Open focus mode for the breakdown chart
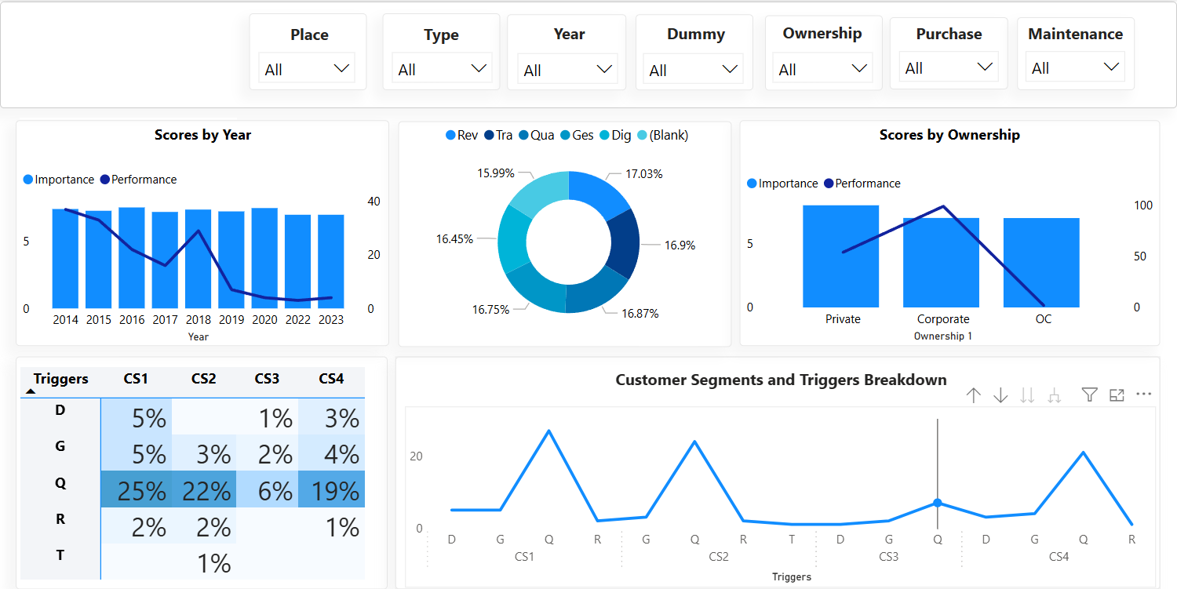 coord(1117,394)
